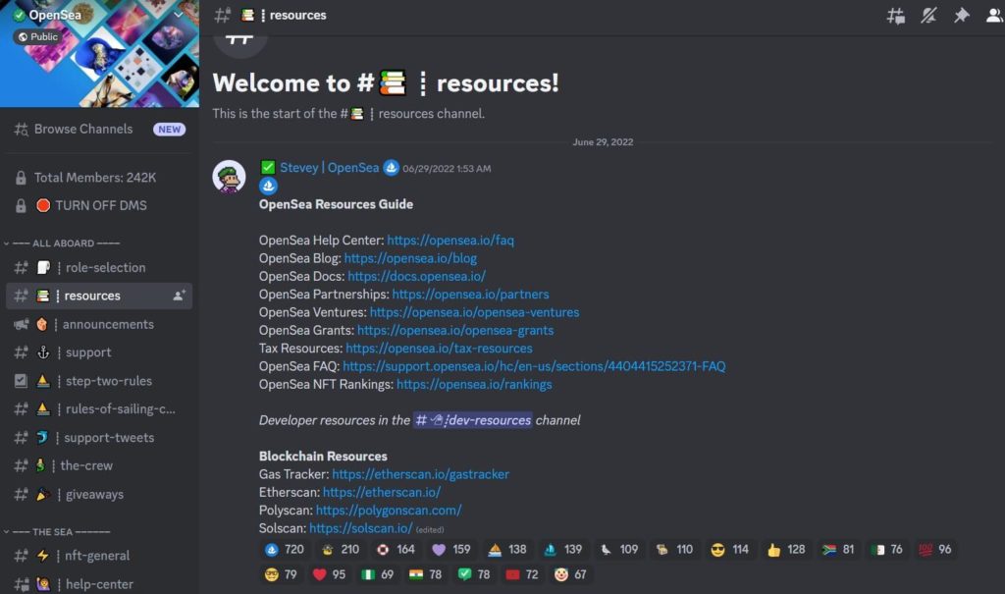This screenshot has height=594, width=1005.
Task: Toggle India flag reaction 78
Action: tap(426, 574)
